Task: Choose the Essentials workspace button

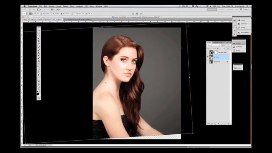Action: coord(212,9)
